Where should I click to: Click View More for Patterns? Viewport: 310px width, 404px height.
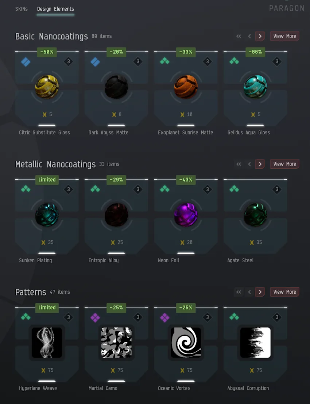tap(284, 292)
